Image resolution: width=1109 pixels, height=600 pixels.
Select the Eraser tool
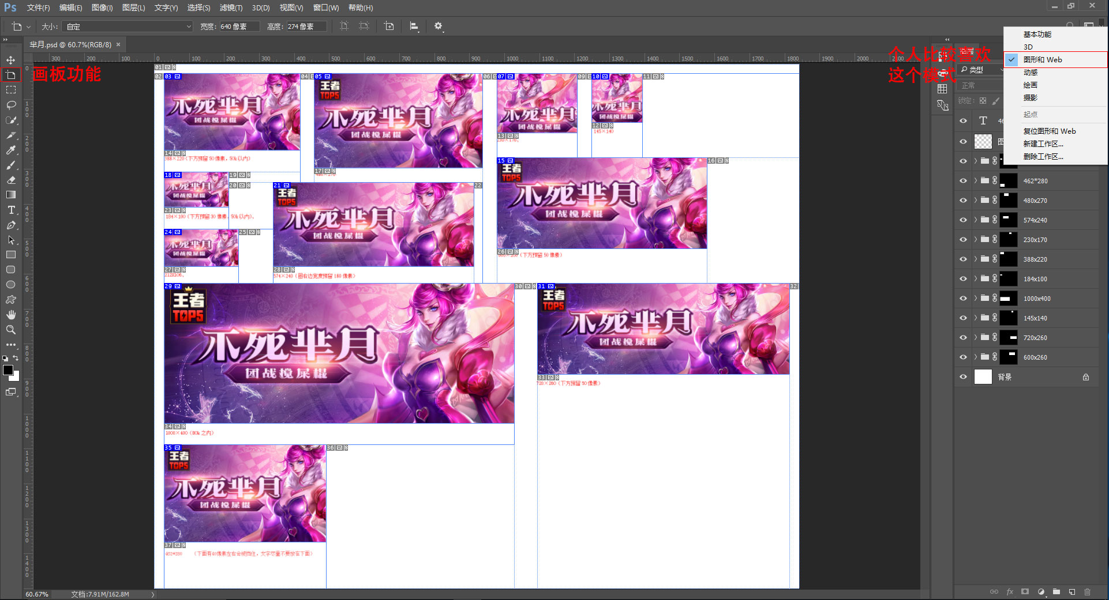pyautogui.click(x=11, y=180)
